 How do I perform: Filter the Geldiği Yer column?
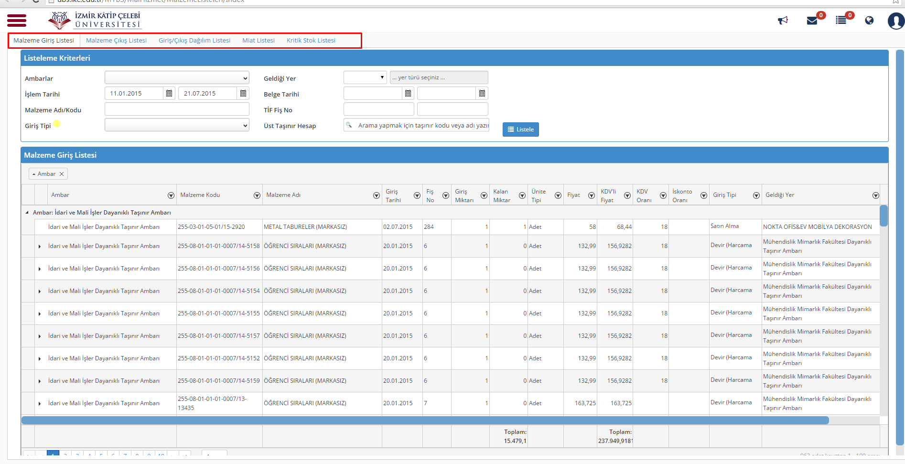pyautogui.click(x=876, y=195)
